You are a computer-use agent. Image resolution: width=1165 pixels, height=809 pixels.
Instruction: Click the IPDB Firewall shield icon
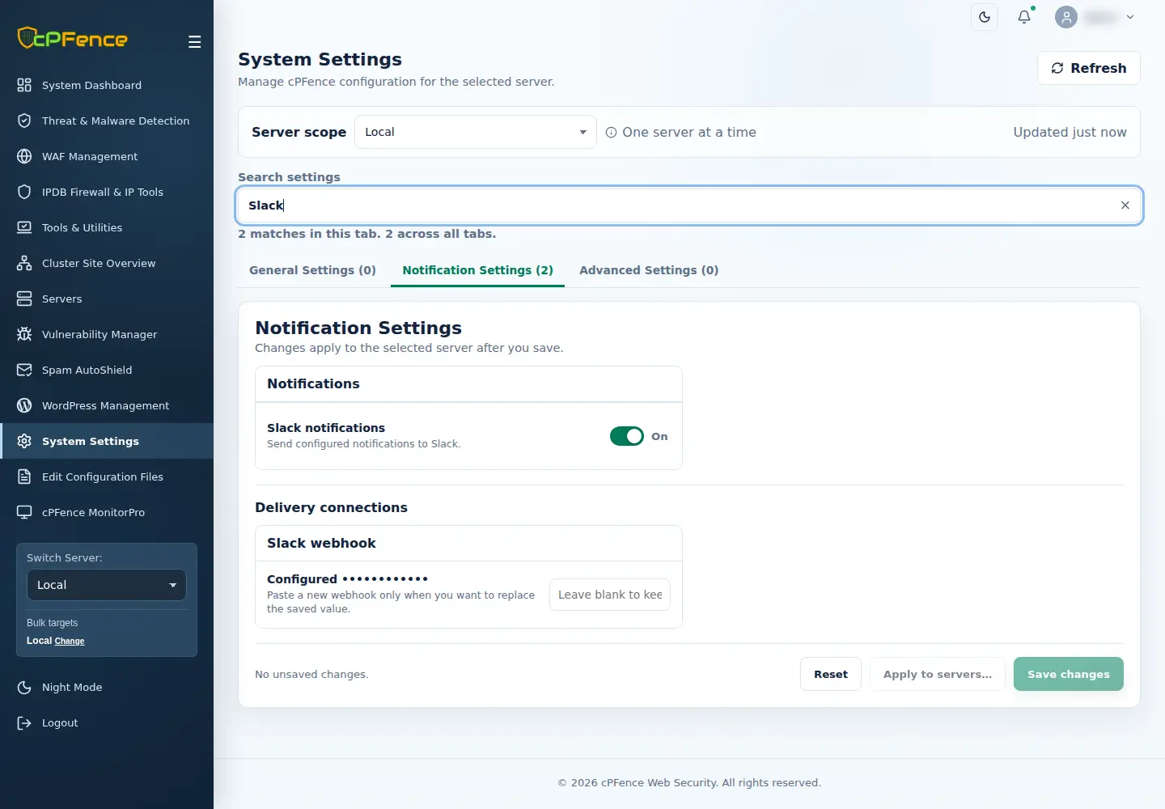[24, 192]
